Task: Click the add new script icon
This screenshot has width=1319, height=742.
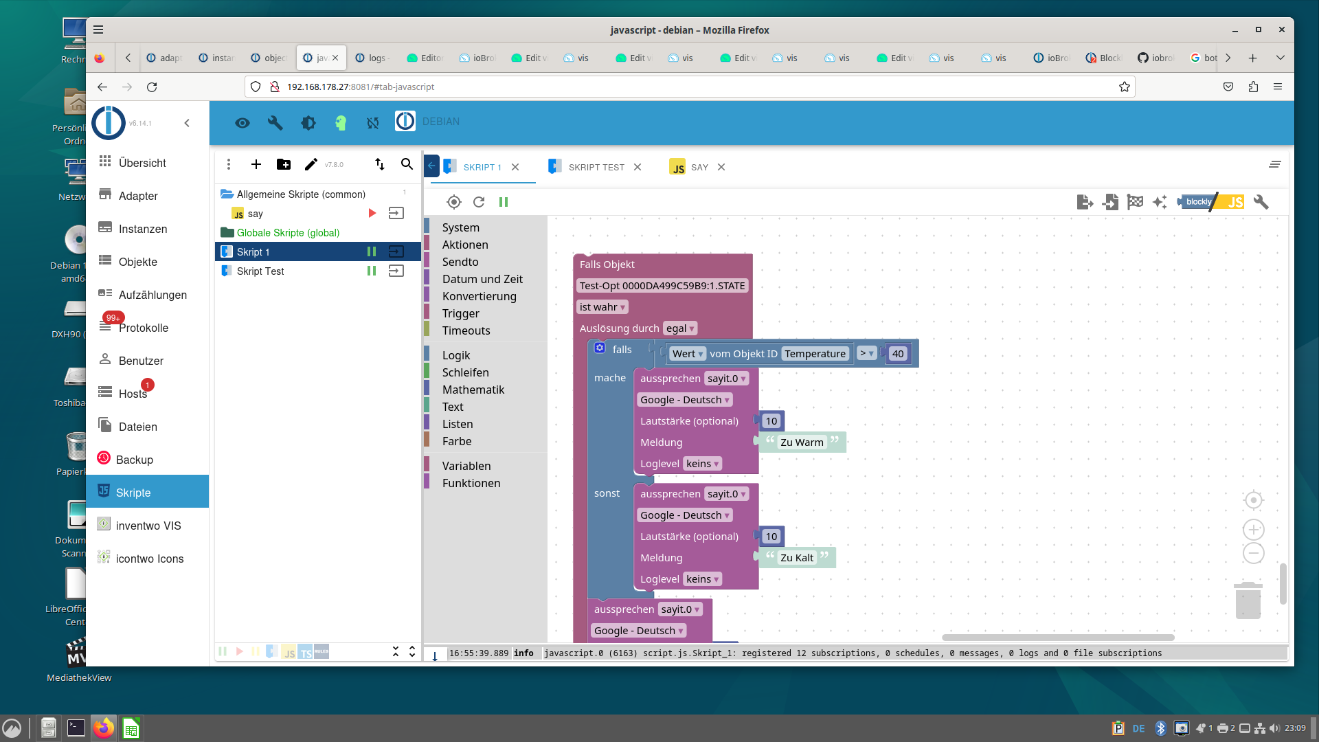Action: pos(256,164)
